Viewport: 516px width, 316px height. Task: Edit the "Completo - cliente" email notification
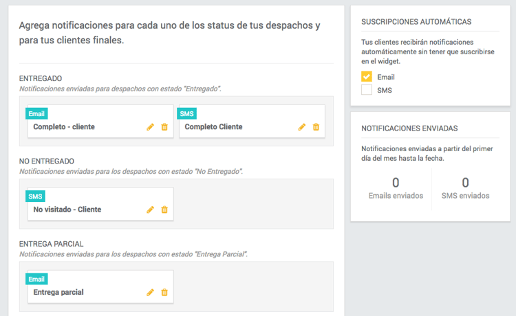(150, 127)
